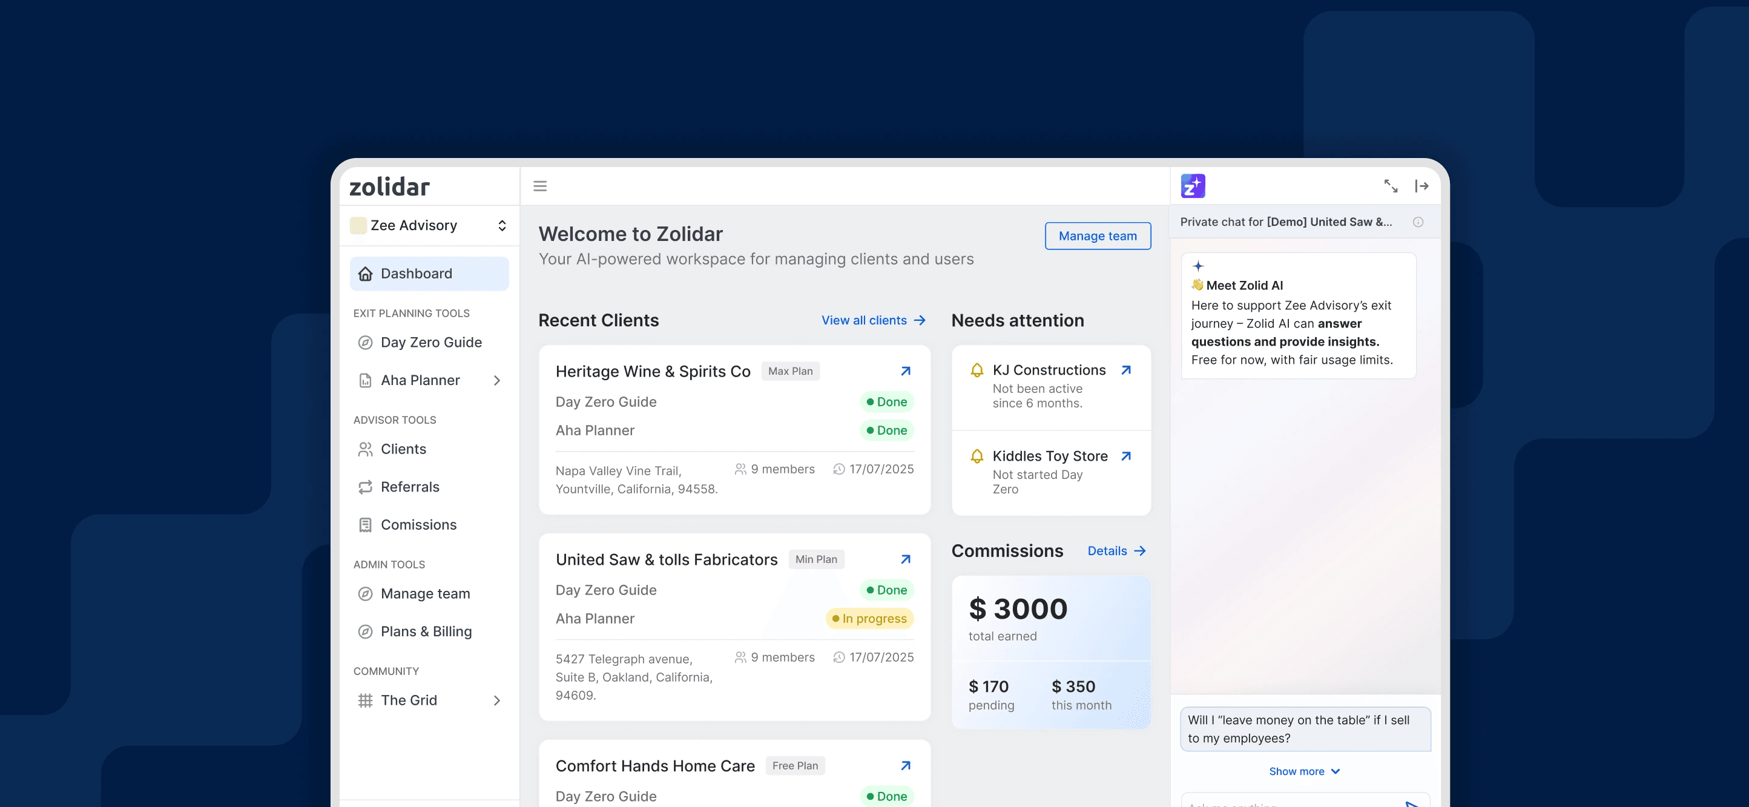Open Comfort Hands Home Care arrow
1749x807 pixels.
click(x=905, y=766)
